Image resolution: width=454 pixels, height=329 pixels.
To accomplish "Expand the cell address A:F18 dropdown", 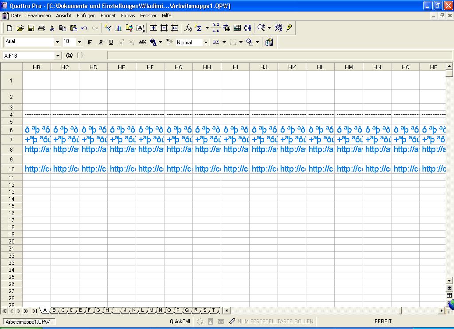I will click(58, 55).
